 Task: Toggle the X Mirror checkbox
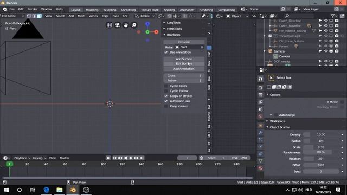(342, 102)
